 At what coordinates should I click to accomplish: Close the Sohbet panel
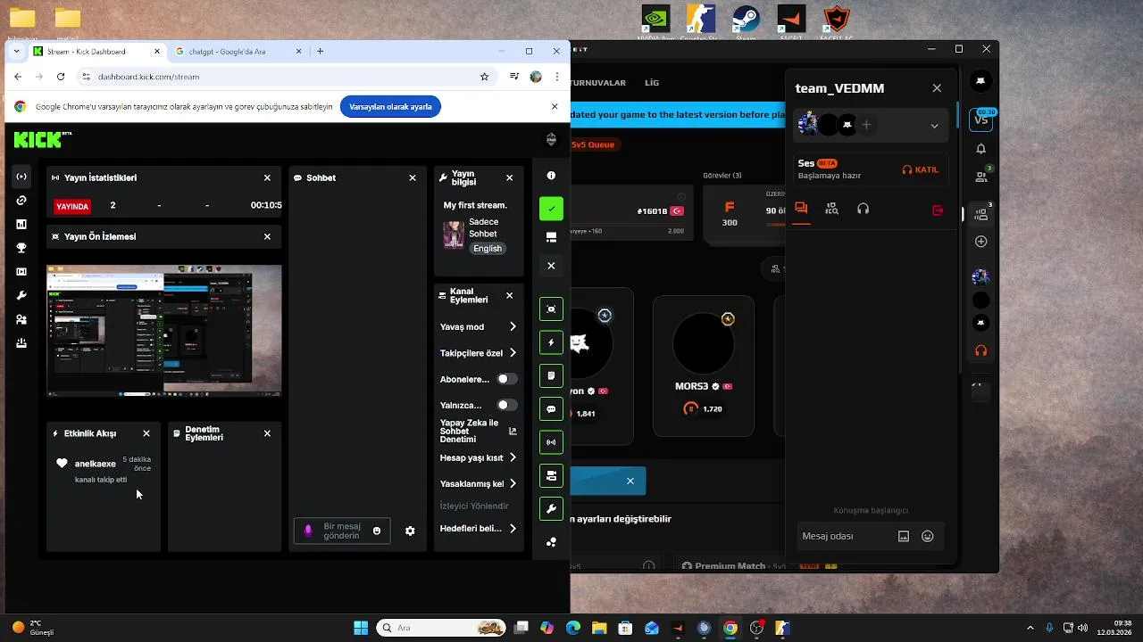click(x=413, y=177)
